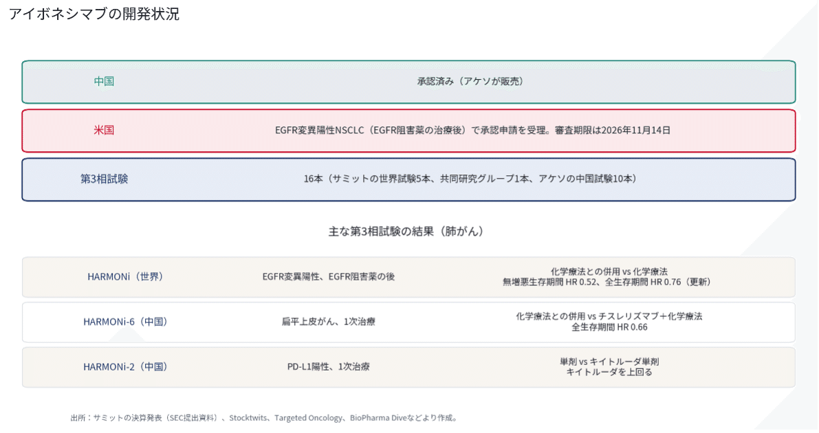Click the 出所 source footnote at the bottom
Screen dimensions: 819x433
265,418
